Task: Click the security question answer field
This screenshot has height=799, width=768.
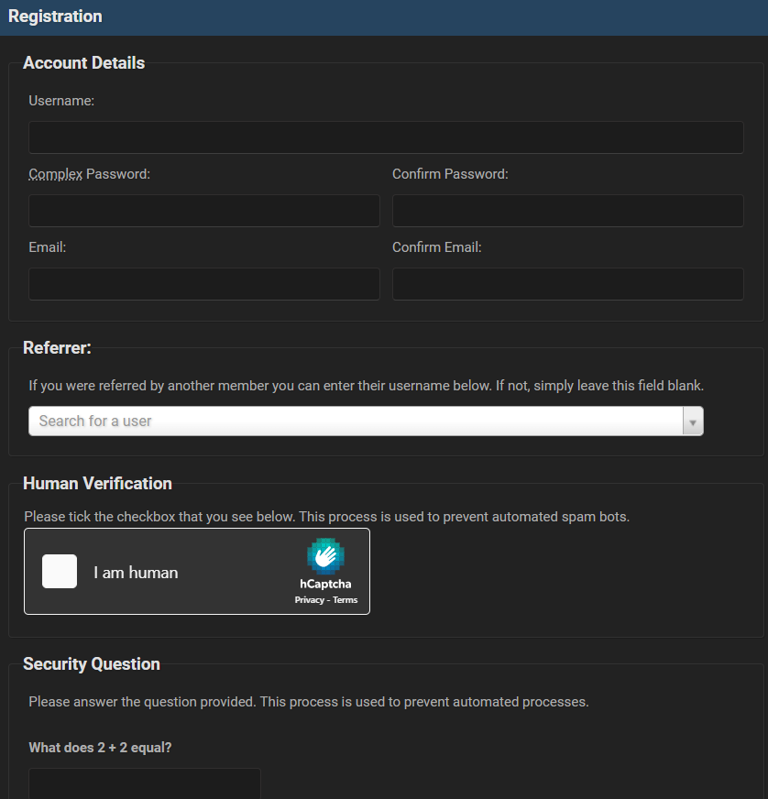Action: [145, 783]
